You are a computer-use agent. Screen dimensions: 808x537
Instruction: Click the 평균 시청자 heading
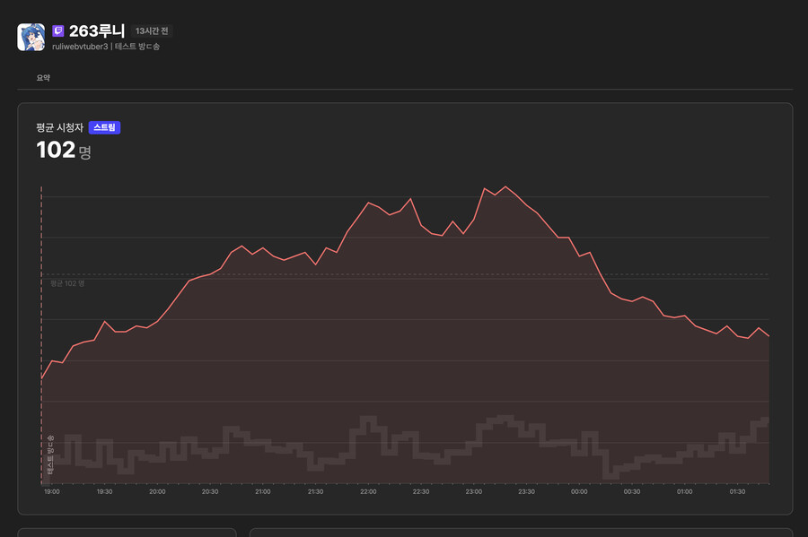(x=59, y=128)
